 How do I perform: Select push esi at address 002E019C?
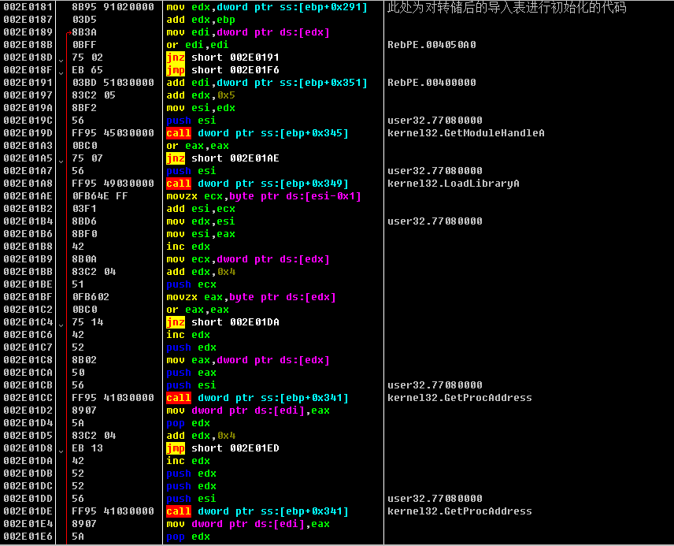click(191, 121)
